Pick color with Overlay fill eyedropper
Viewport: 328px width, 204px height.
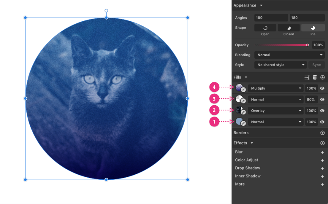tap(243, 113)
